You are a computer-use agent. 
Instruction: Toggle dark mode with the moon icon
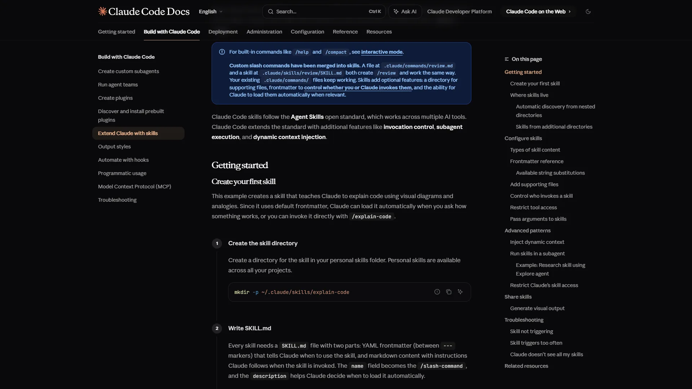pos(588,12)
